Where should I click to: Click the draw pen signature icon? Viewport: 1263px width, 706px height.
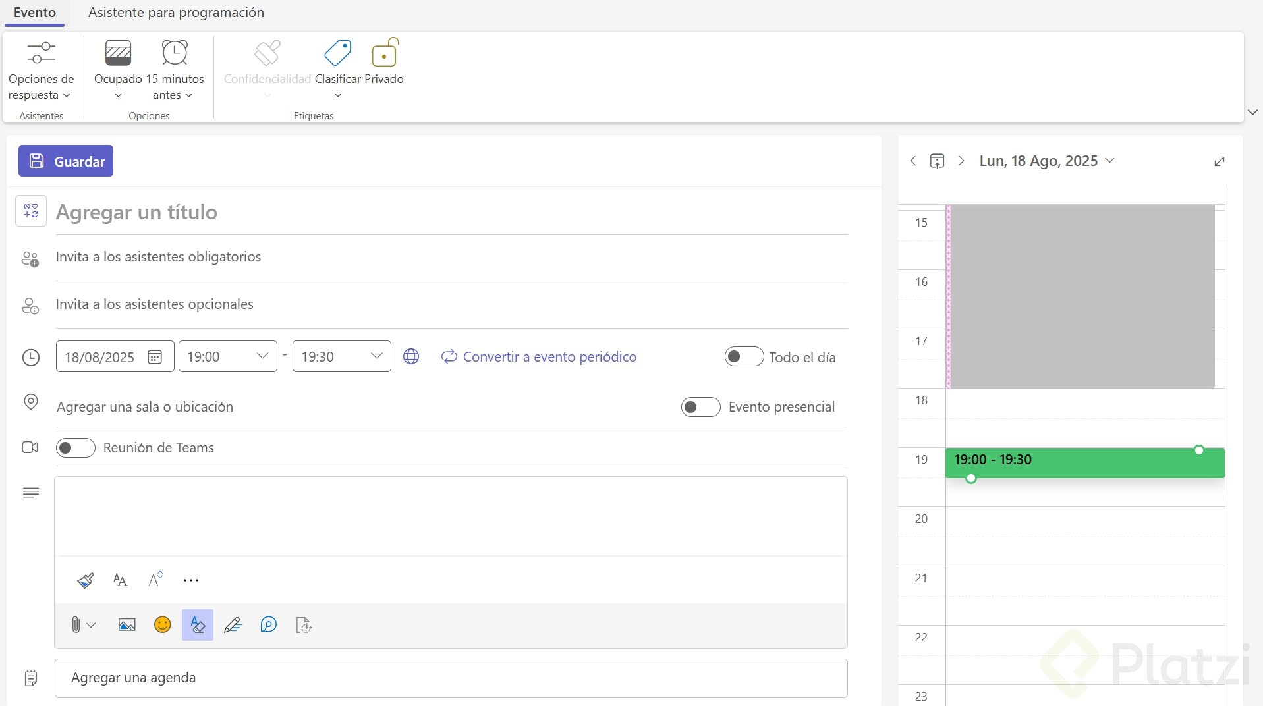[233, 625]
